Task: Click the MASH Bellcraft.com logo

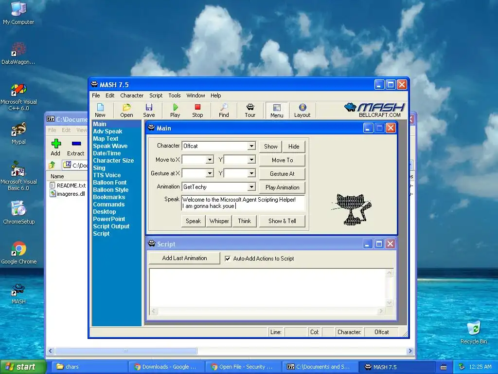Action: click(374, 110)
